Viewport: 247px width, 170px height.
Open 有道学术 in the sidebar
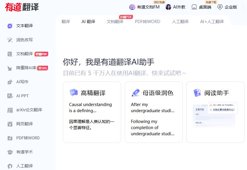click(24, 152)
